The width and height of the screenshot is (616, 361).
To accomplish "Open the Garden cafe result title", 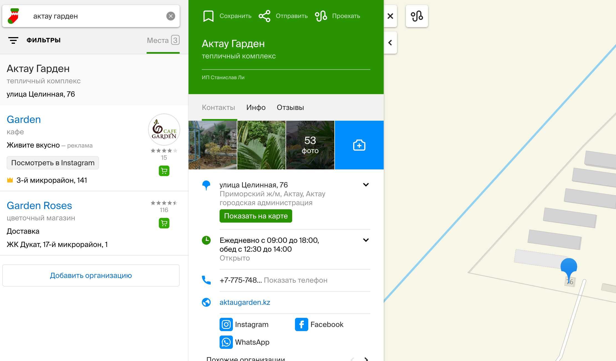I will click(x=24, y=120).
